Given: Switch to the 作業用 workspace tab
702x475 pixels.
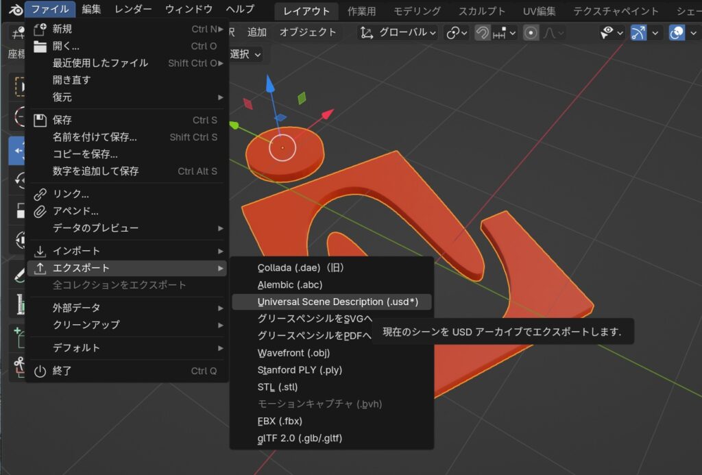Looking at the screenshot, I should point(361,11).
